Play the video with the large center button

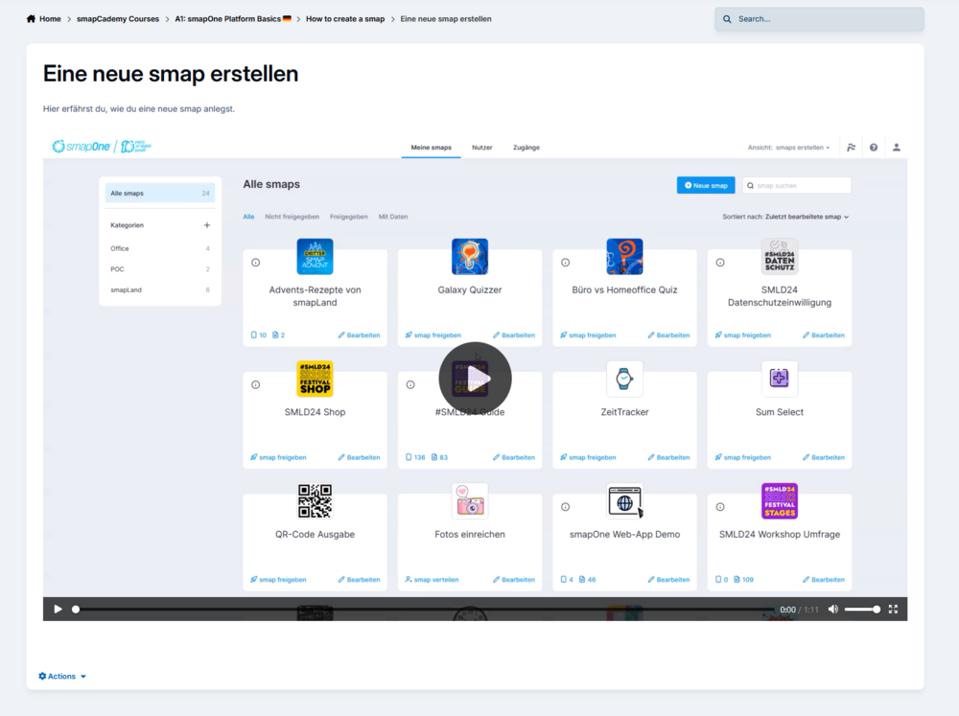pos(476,379)
